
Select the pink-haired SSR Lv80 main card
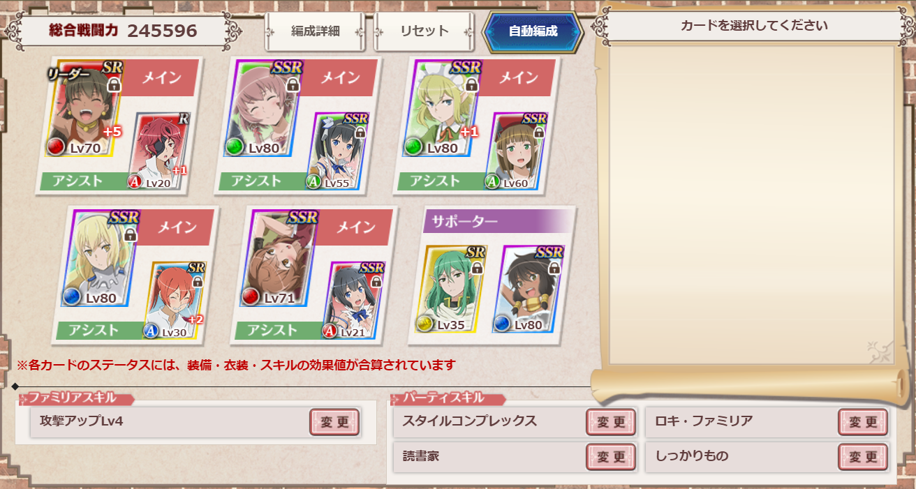[x=263, y=110]
